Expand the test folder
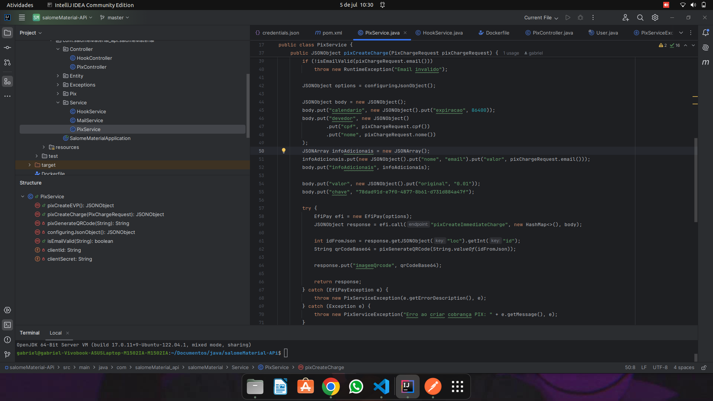This screenshot has width=713, height=401. point(37,156)
